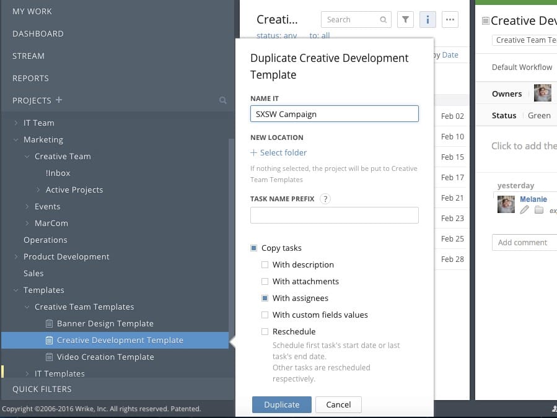Viewport: 557px width, 418px height.
Task: Click the info panel icon
Action: (x=428, y=19)
